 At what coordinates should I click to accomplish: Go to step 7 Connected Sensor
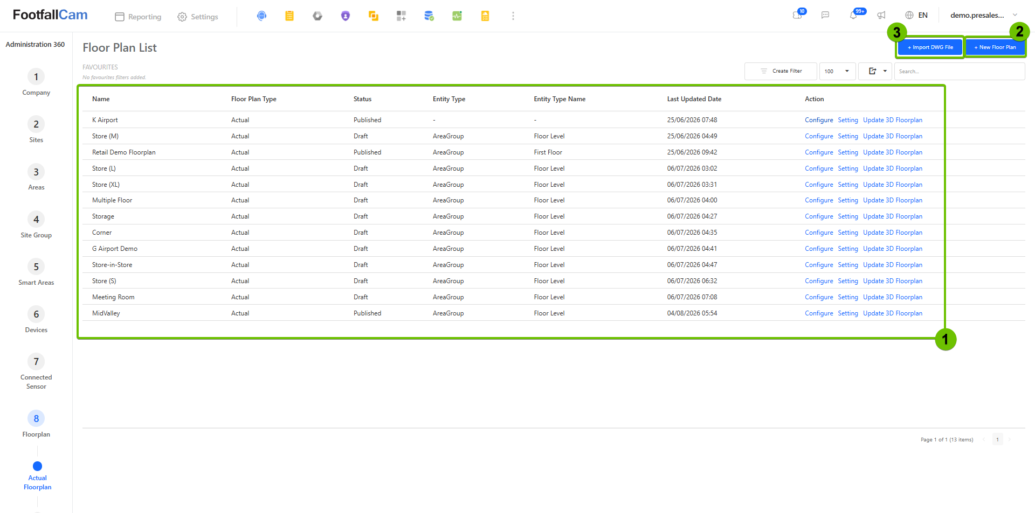(x=36, y=371)
